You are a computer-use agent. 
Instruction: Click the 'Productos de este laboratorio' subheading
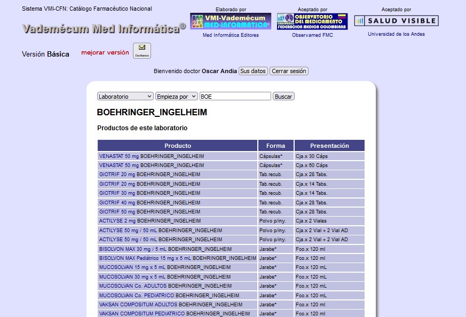tap(143, 128)
